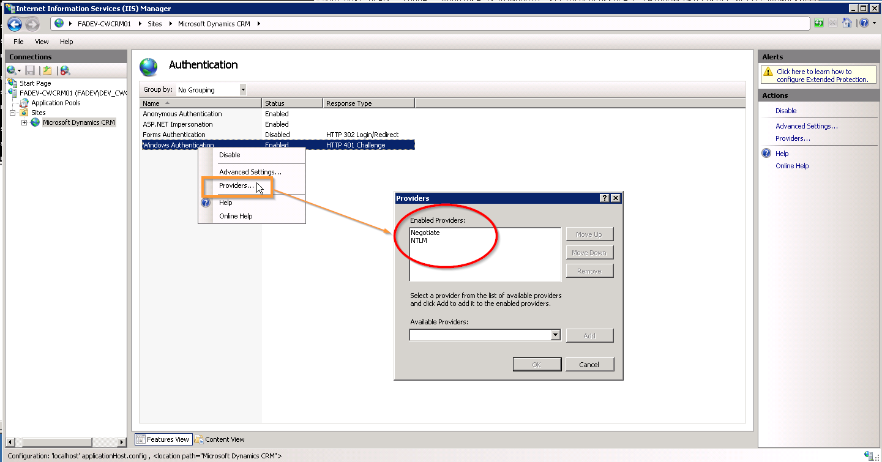Click Providers link in Actions pane

pyautogui.click(x=793, y=138)
